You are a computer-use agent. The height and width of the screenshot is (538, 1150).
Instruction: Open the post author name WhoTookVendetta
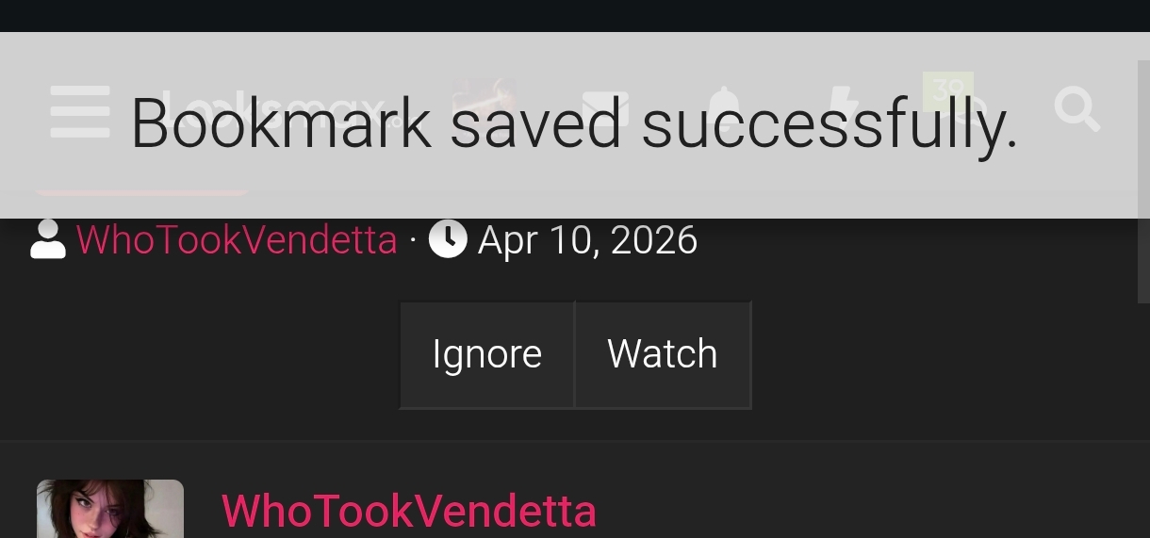(409, 512)
